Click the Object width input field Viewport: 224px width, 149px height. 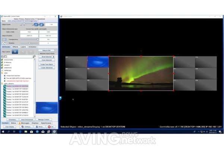29,32
